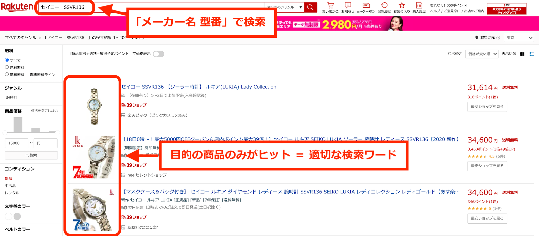Switch to list view display
The width and height of the screenshot is (539, 236).
pyautogui.click(x=532, y=54)
